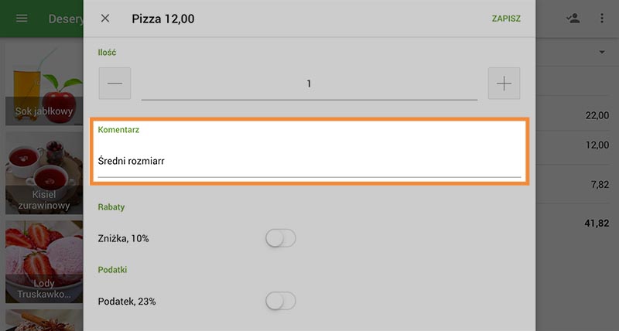Increase quantity with plus button
The height and width of the screenshot is (331, 619).
[x=504, y=84]
